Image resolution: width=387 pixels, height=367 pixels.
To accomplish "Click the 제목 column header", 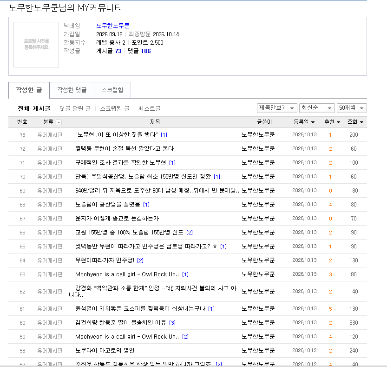I will pos(155,122).
